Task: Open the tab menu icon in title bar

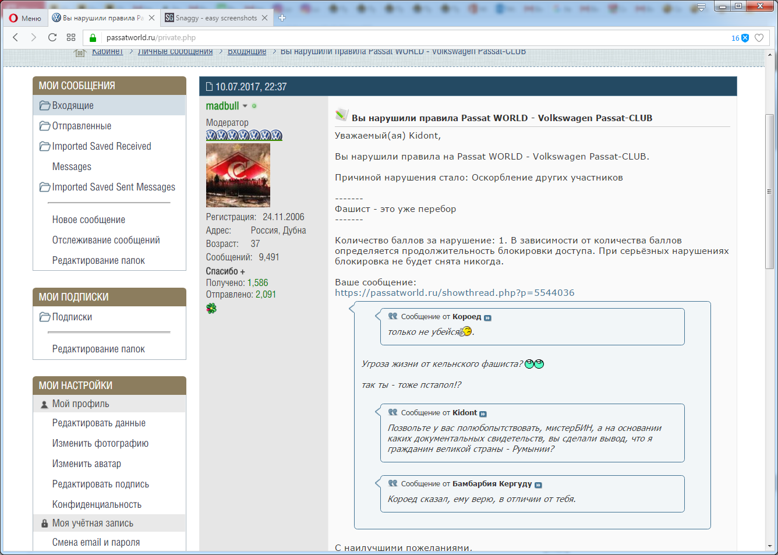Action: coord(701,7)
